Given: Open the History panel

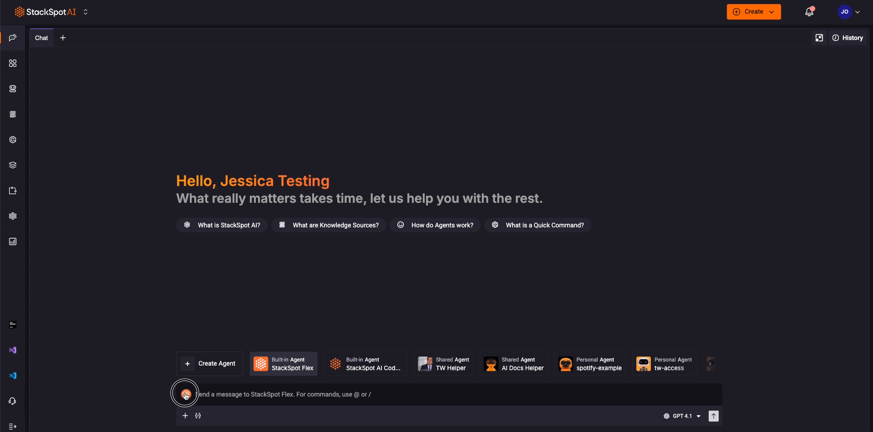Looking at the screenshot, I should pos(848,38).
